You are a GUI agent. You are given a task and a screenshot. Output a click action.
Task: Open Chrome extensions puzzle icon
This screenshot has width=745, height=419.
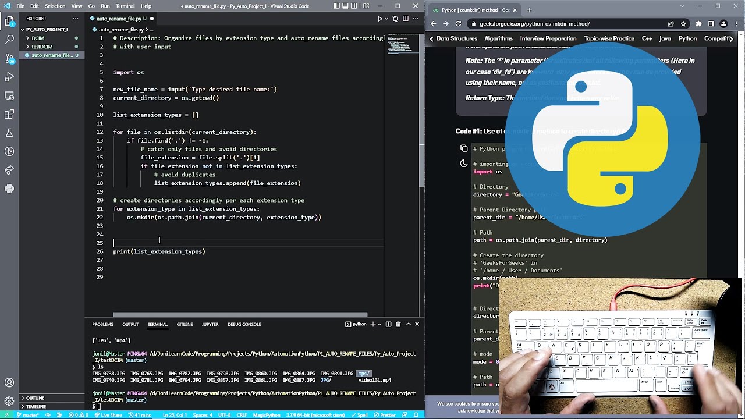pyautogui.click(x=698, y=24)
